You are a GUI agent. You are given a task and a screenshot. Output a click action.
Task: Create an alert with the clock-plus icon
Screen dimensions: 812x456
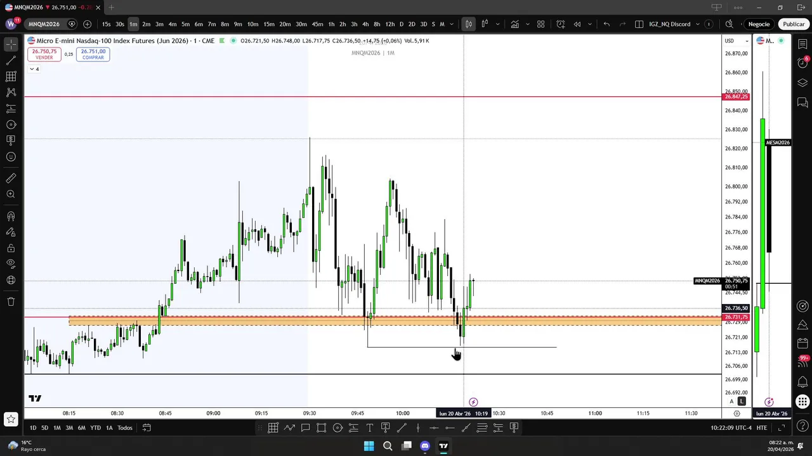coord(561,24)
